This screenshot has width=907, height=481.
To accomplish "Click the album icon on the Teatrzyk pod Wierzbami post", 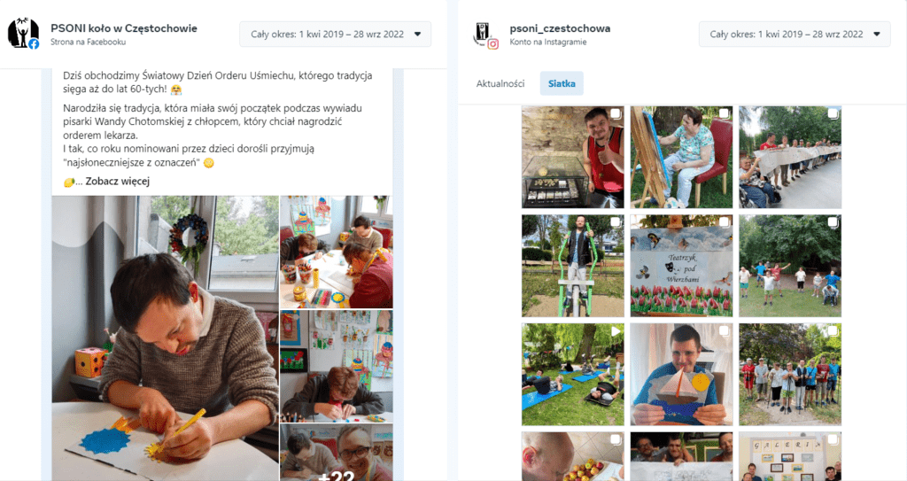I will click(x=725, y=222).
